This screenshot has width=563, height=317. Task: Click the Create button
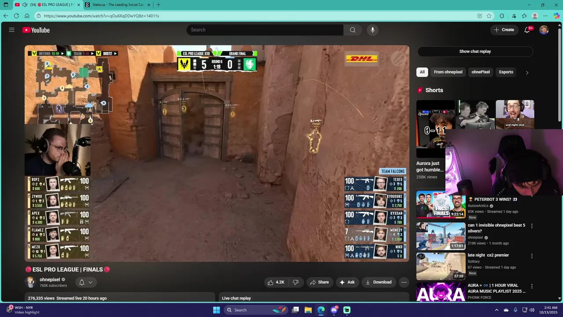coord(504,30)
